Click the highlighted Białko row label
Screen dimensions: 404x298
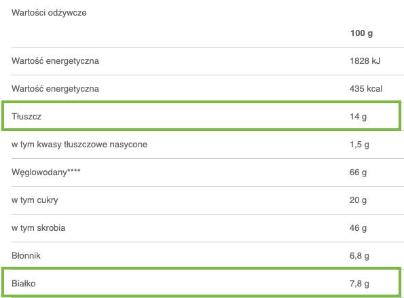(x=24, y=284)
